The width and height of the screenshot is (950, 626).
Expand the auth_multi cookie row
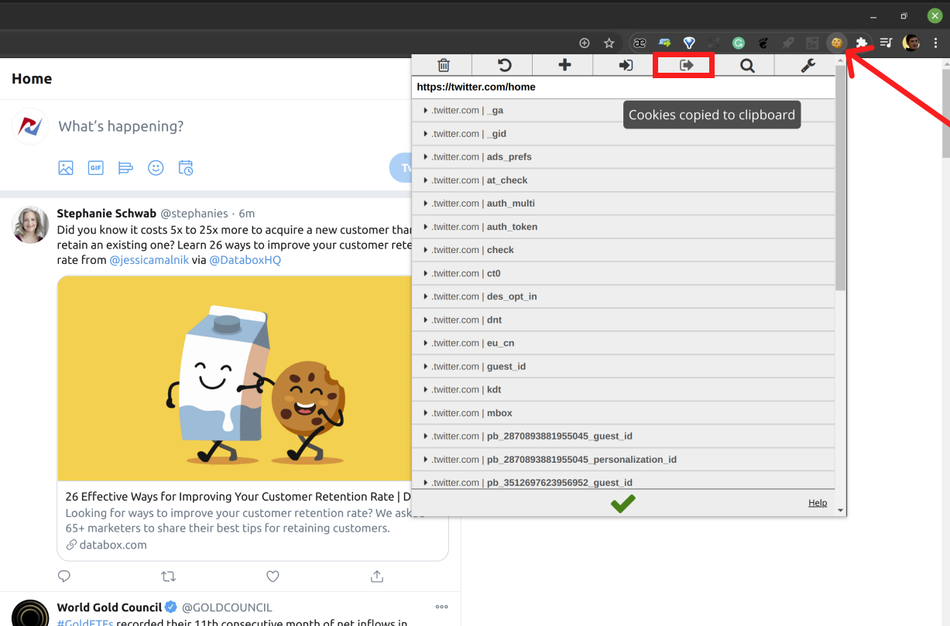624,204
